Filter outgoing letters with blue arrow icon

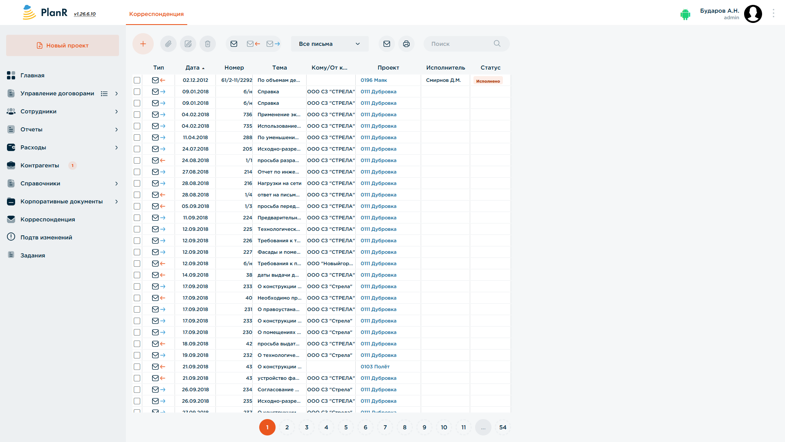273,44
